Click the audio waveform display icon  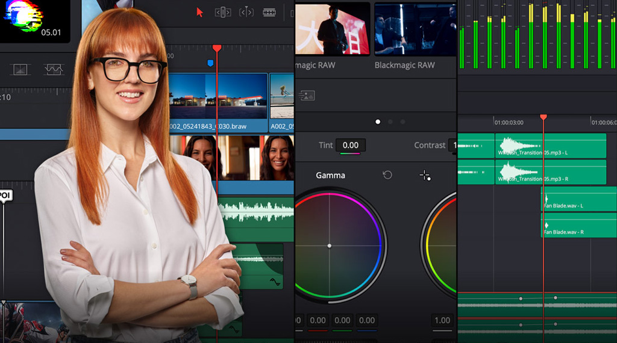coord(54,70)
